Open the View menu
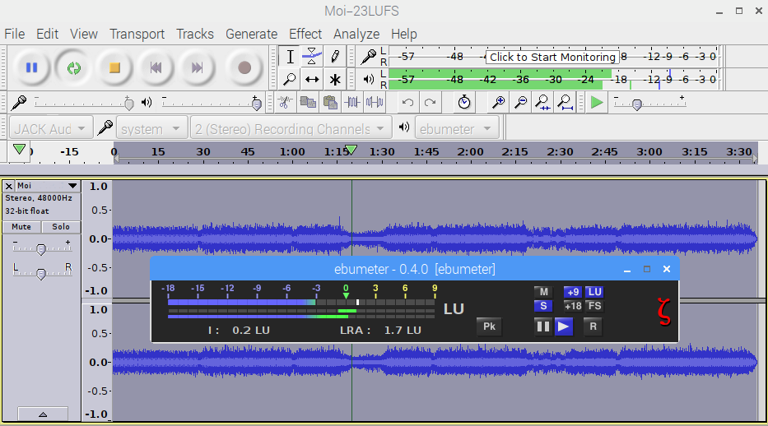768x426 pixels. (83, 34)
